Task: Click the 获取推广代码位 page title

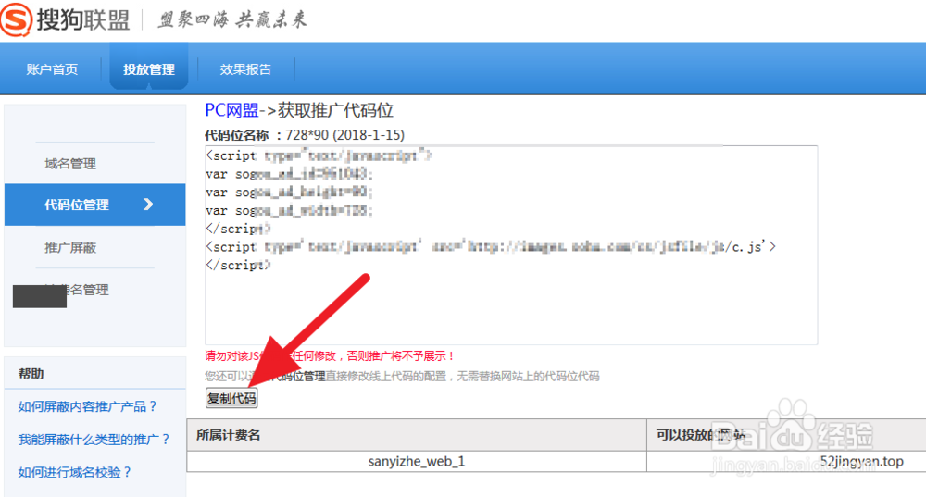Action: [x=335, y=110]
